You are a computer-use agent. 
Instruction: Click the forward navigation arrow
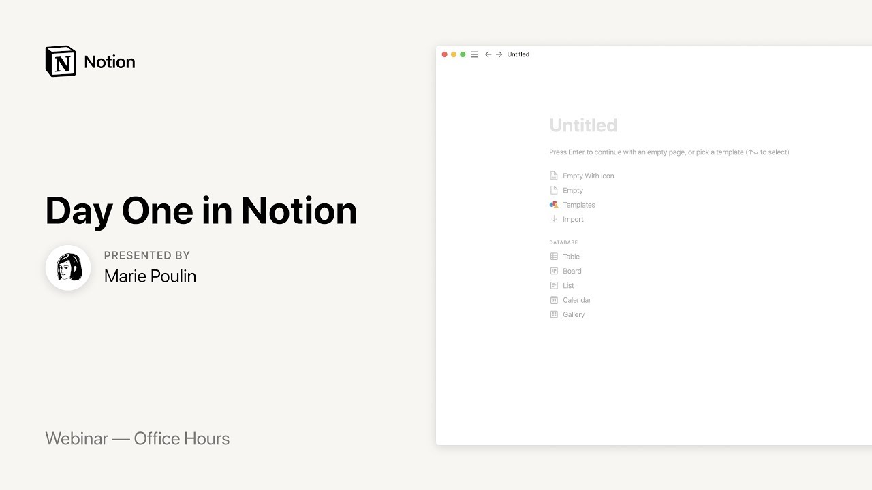499,54
